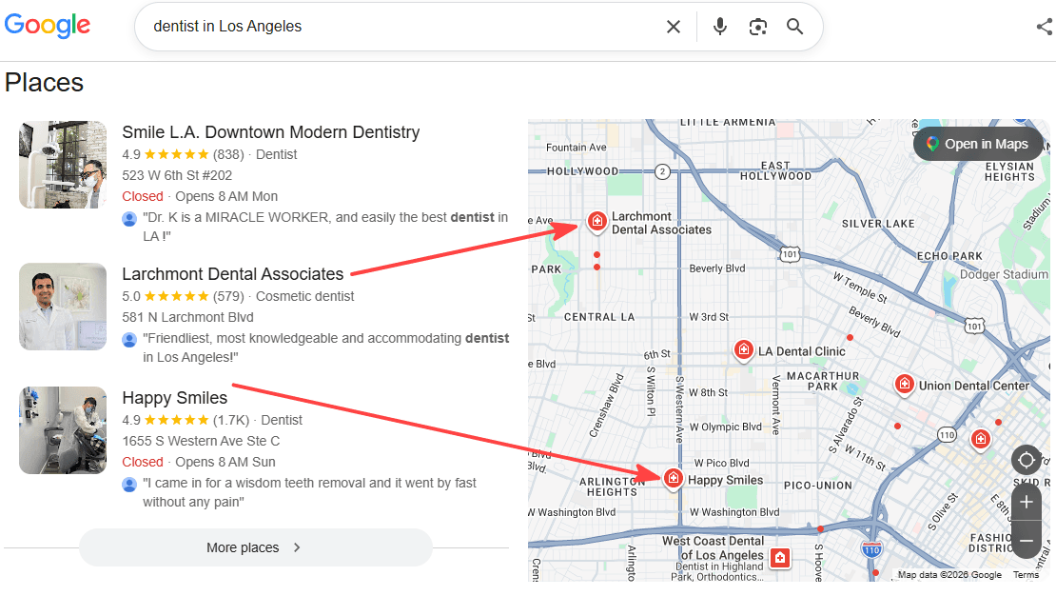The width and height of the screenshot is (1056, 596).
Task: Click the Dodger Stadium map label
Action: tap(1004, 274)
